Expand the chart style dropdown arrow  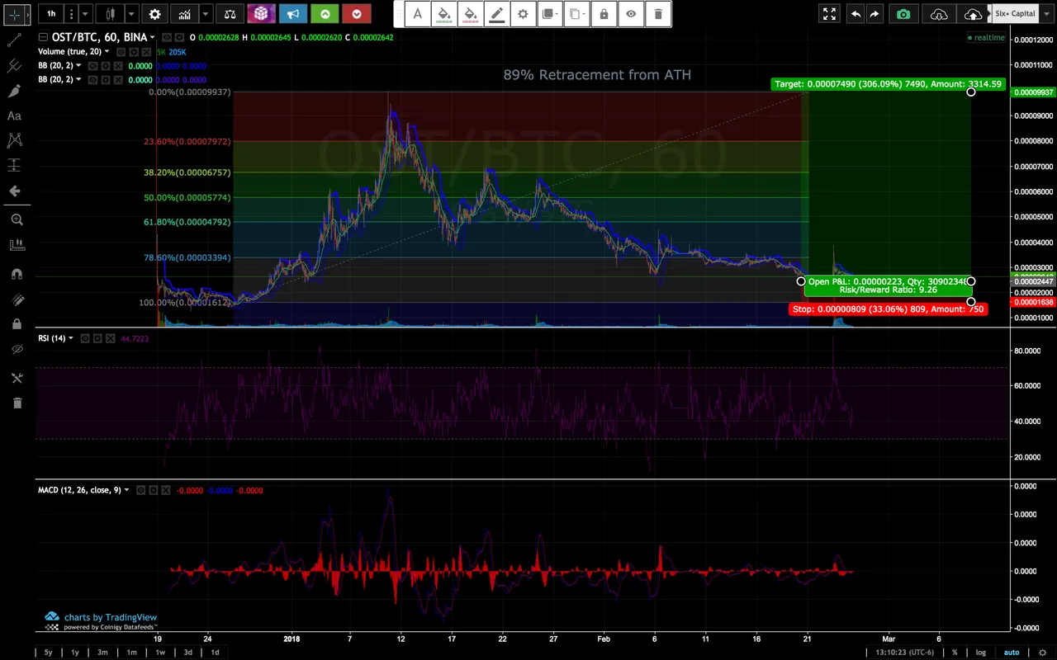(130, 14)
